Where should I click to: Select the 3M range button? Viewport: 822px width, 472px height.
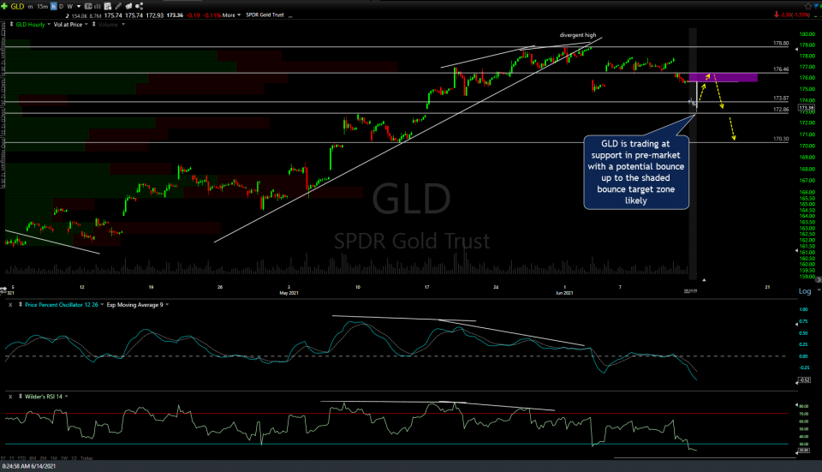(x=43, y=458)
